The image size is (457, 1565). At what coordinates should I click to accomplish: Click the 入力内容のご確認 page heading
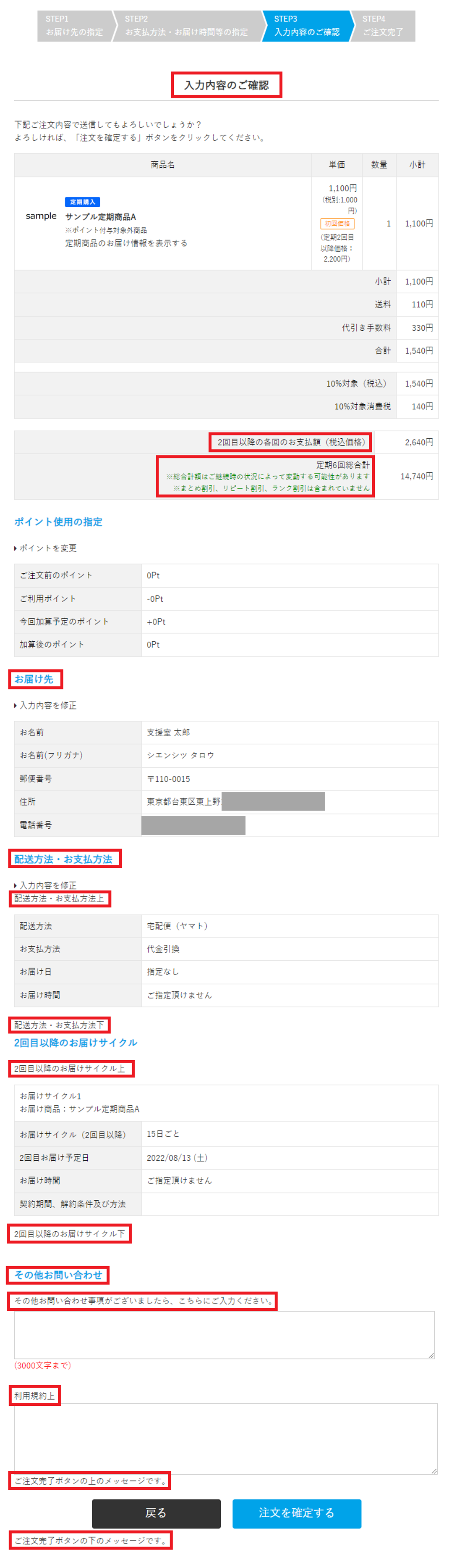pos(226,86)
